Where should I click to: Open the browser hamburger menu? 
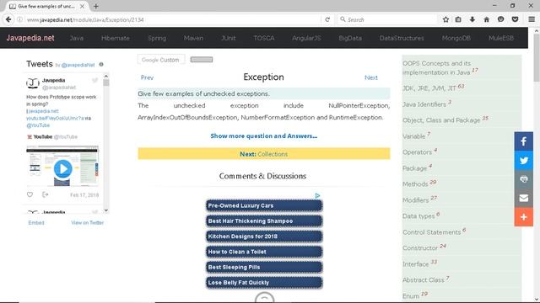click(x=532, y=19)
